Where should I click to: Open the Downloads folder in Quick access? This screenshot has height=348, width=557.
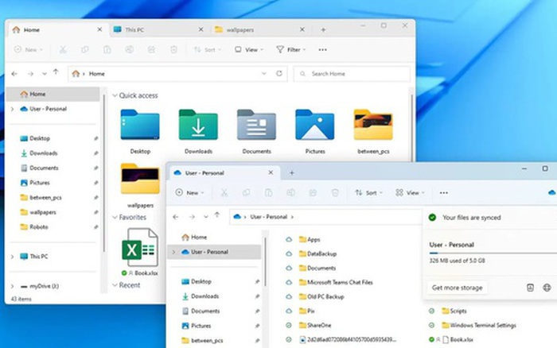coord(198,126)
